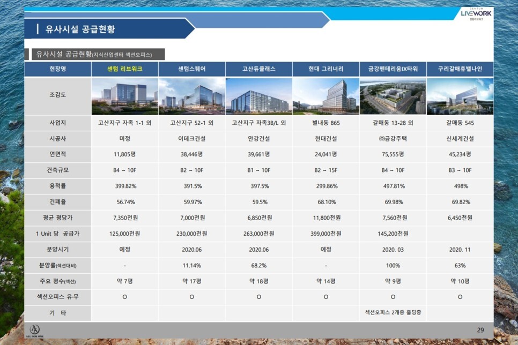Click the B2 ~ 15F scale cell

pos(325,170)
